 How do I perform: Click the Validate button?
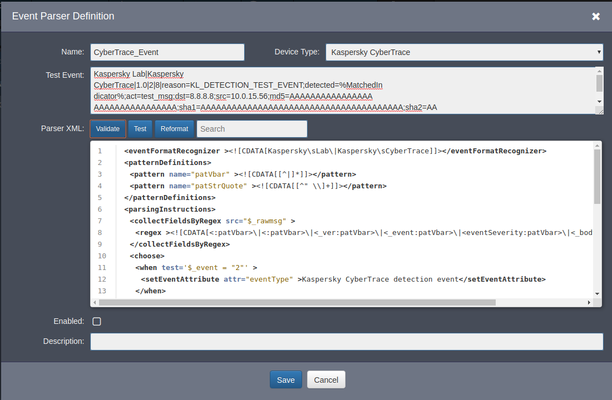pyautogui.click(x=107, y=128)
